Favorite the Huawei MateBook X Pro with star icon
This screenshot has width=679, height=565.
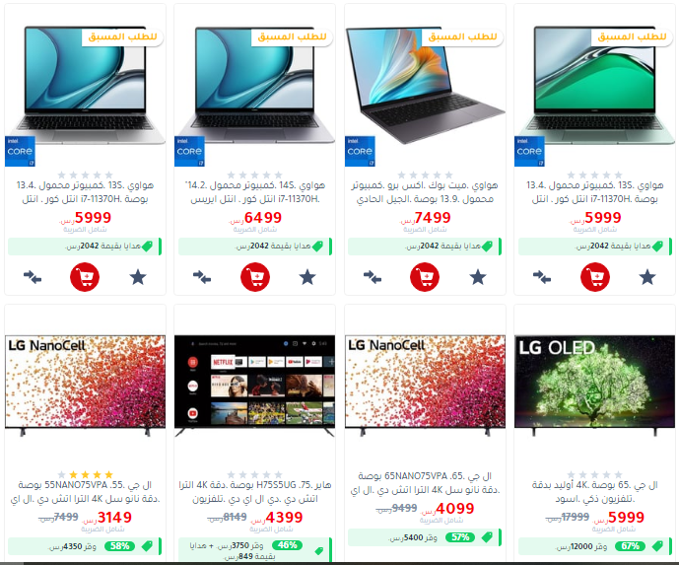(478, 277)
